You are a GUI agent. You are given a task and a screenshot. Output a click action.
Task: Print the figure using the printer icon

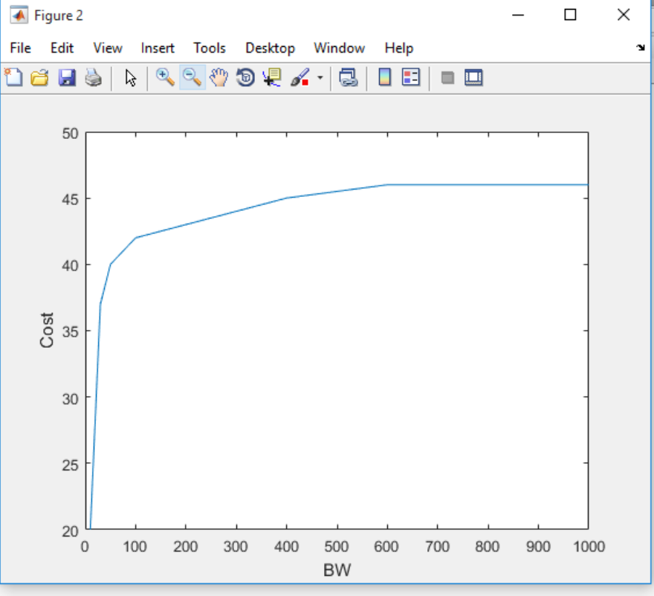pyautogui.click(x=94, y=77)
